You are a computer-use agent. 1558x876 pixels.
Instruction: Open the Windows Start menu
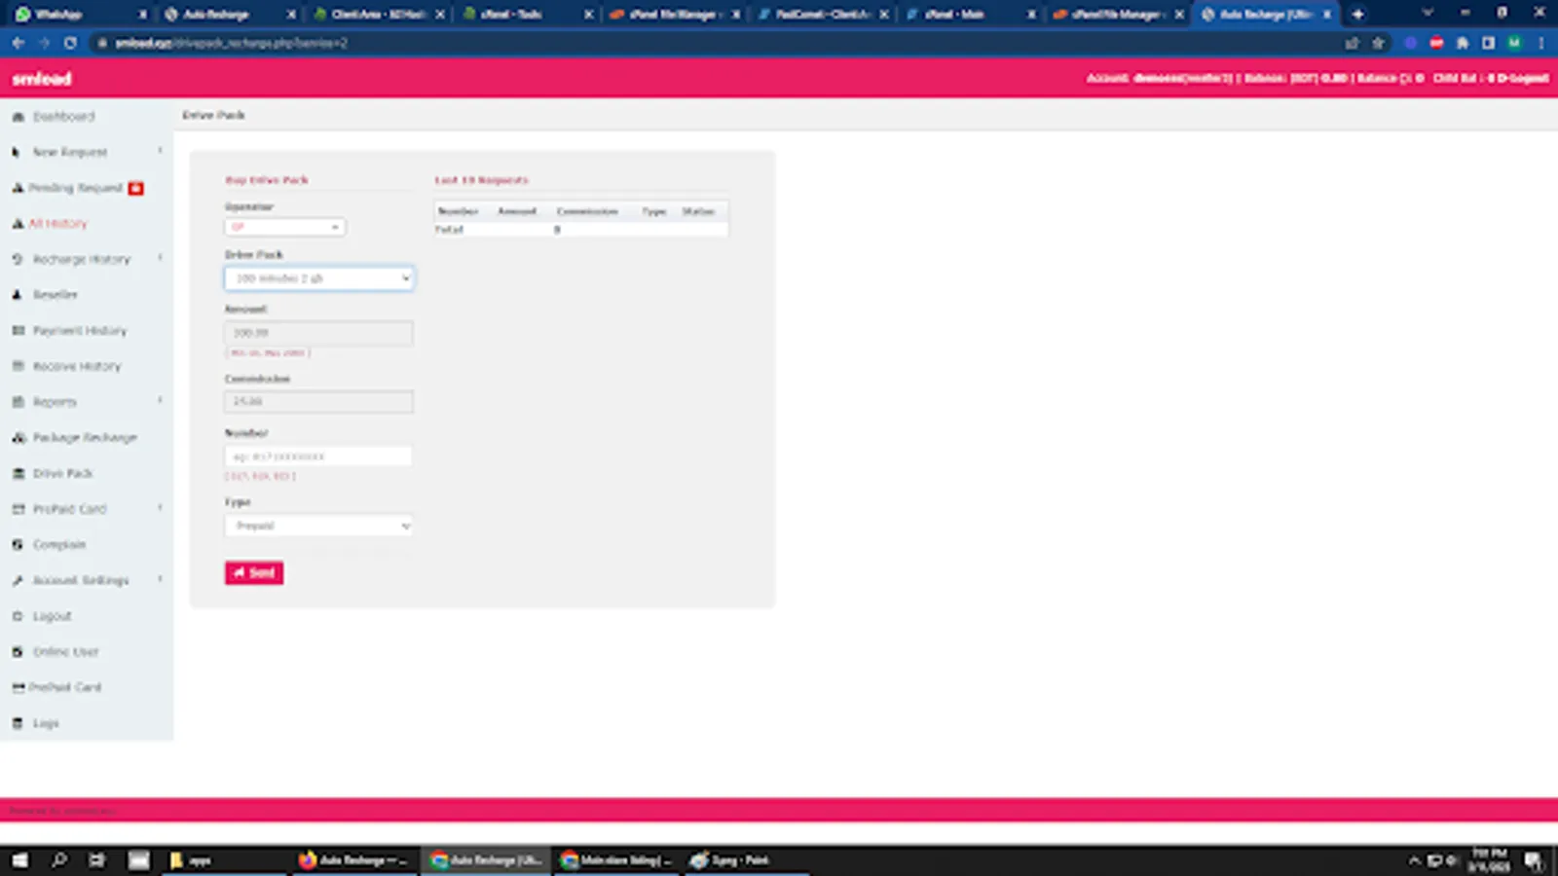coord(19,860)
